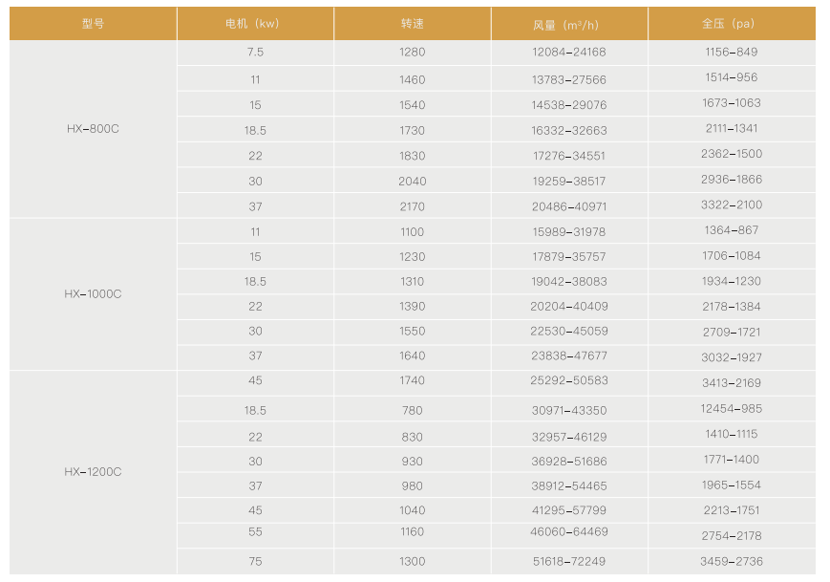Viewport: 830px width, 582px height.
Task: Click the pressure value 12454-985
Action: point(731,409)
